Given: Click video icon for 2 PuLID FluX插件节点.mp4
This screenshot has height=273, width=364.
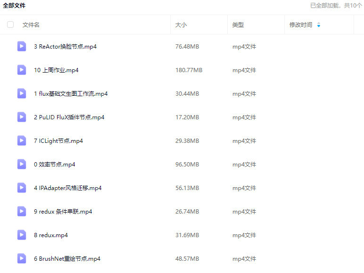Looking at the screenshot, I should (x=22, y=117).
